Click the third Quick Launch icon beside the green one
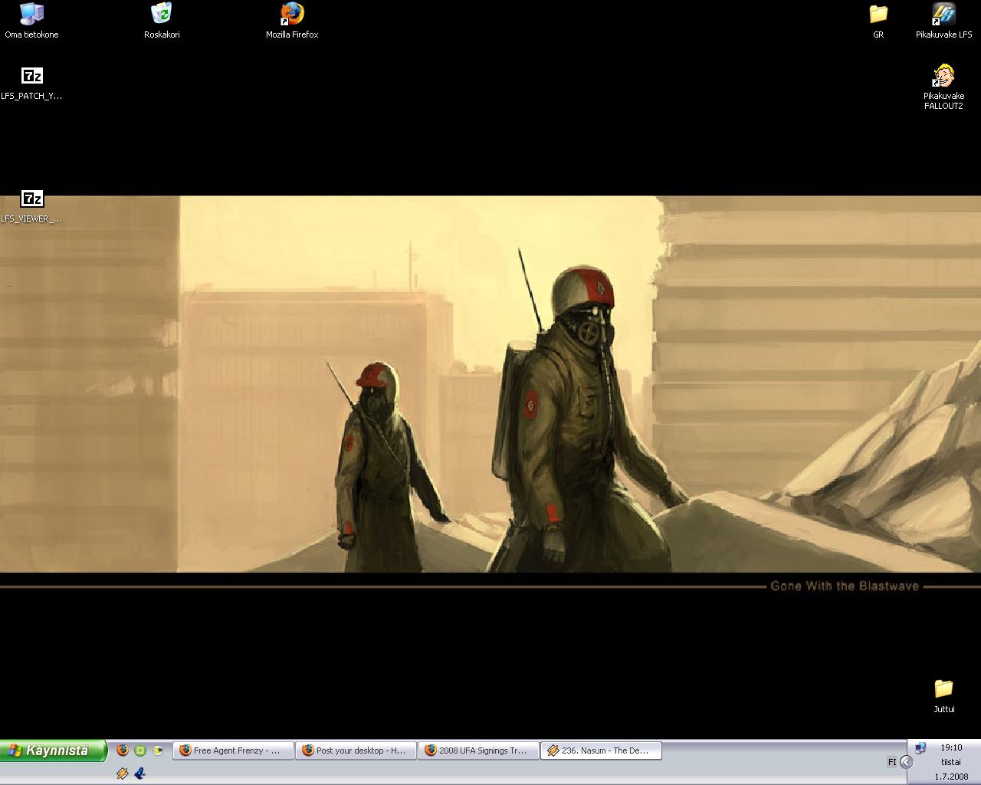 click(x=158, y=751)
